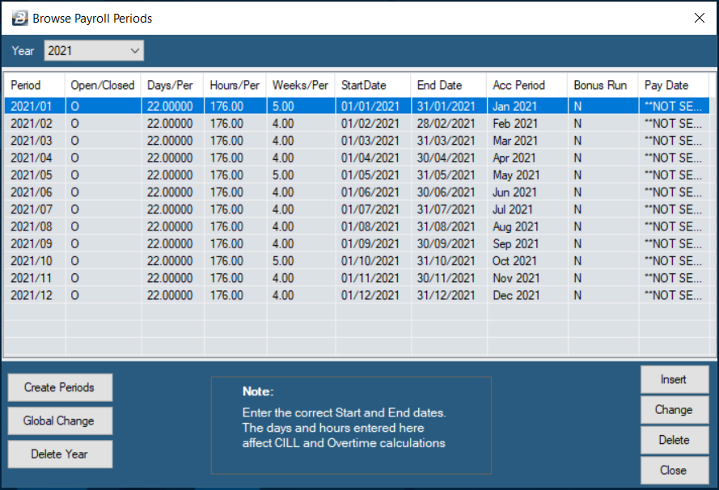The height and width of the screenshot is (490, 719).
Task: Select period row 2021/04
Action: [357, 158]
